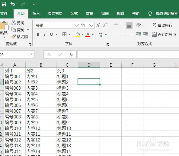The image size is (179, 156).
Task: Switch to the 审阅 ribbon tab
Action: click(x=105, y=14)
